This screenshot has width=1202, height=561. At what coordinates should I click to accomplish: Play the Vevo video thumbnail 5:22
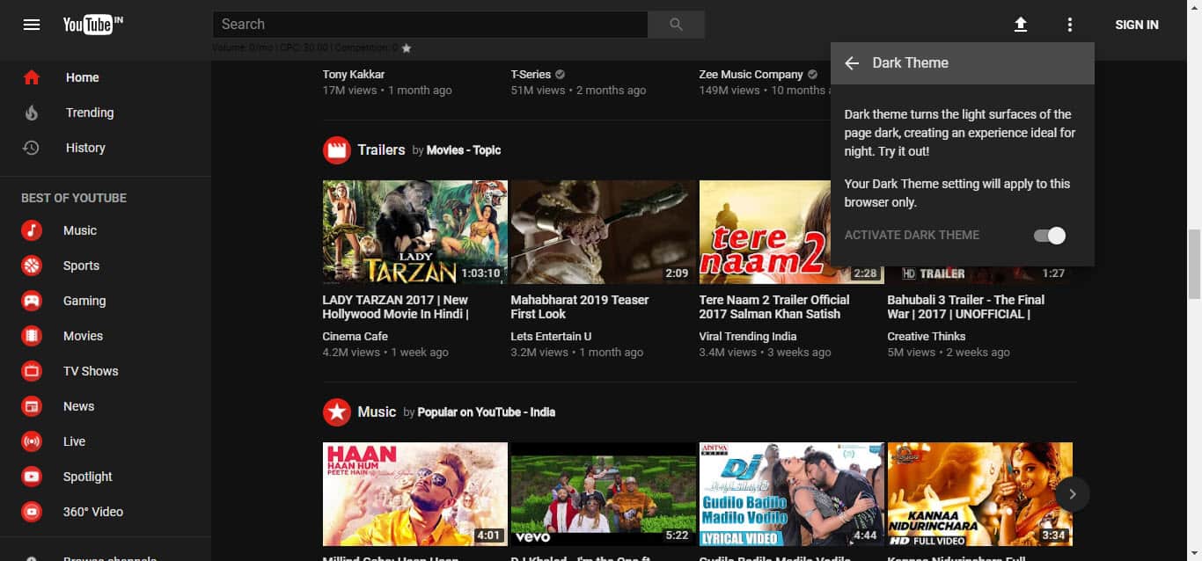pyautogui.click(x=604, y=494)
